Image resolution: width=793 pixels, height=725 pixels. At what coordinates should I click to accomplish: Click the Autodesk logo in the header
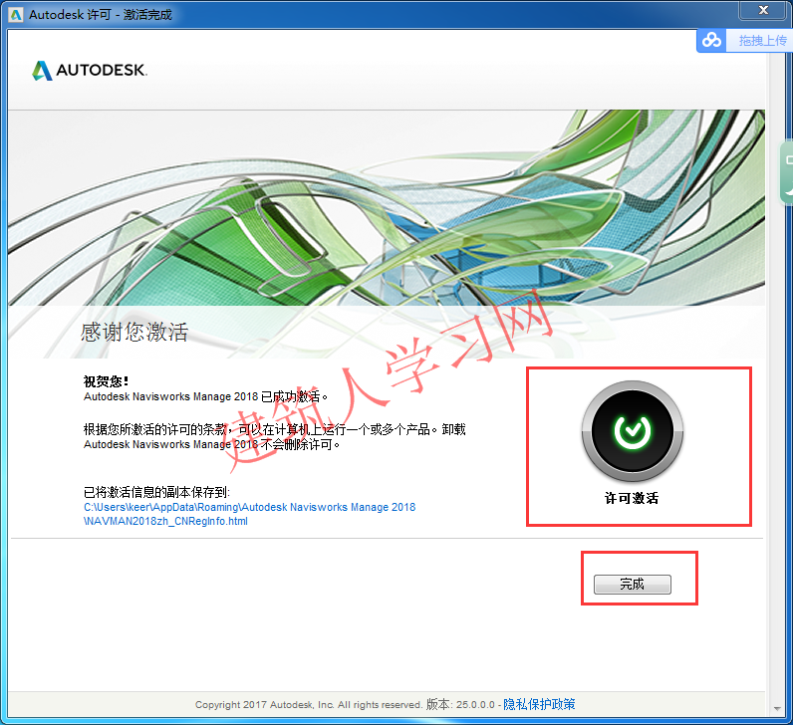tap(90, 71)
